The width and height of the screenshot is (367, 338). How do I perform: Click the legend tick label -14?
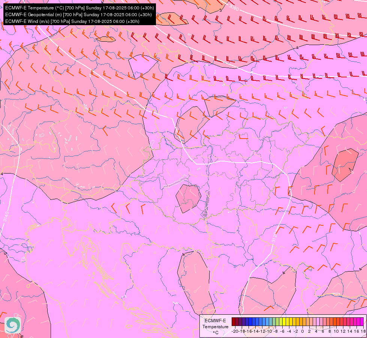pyautogui.click(x=256, y=331)
